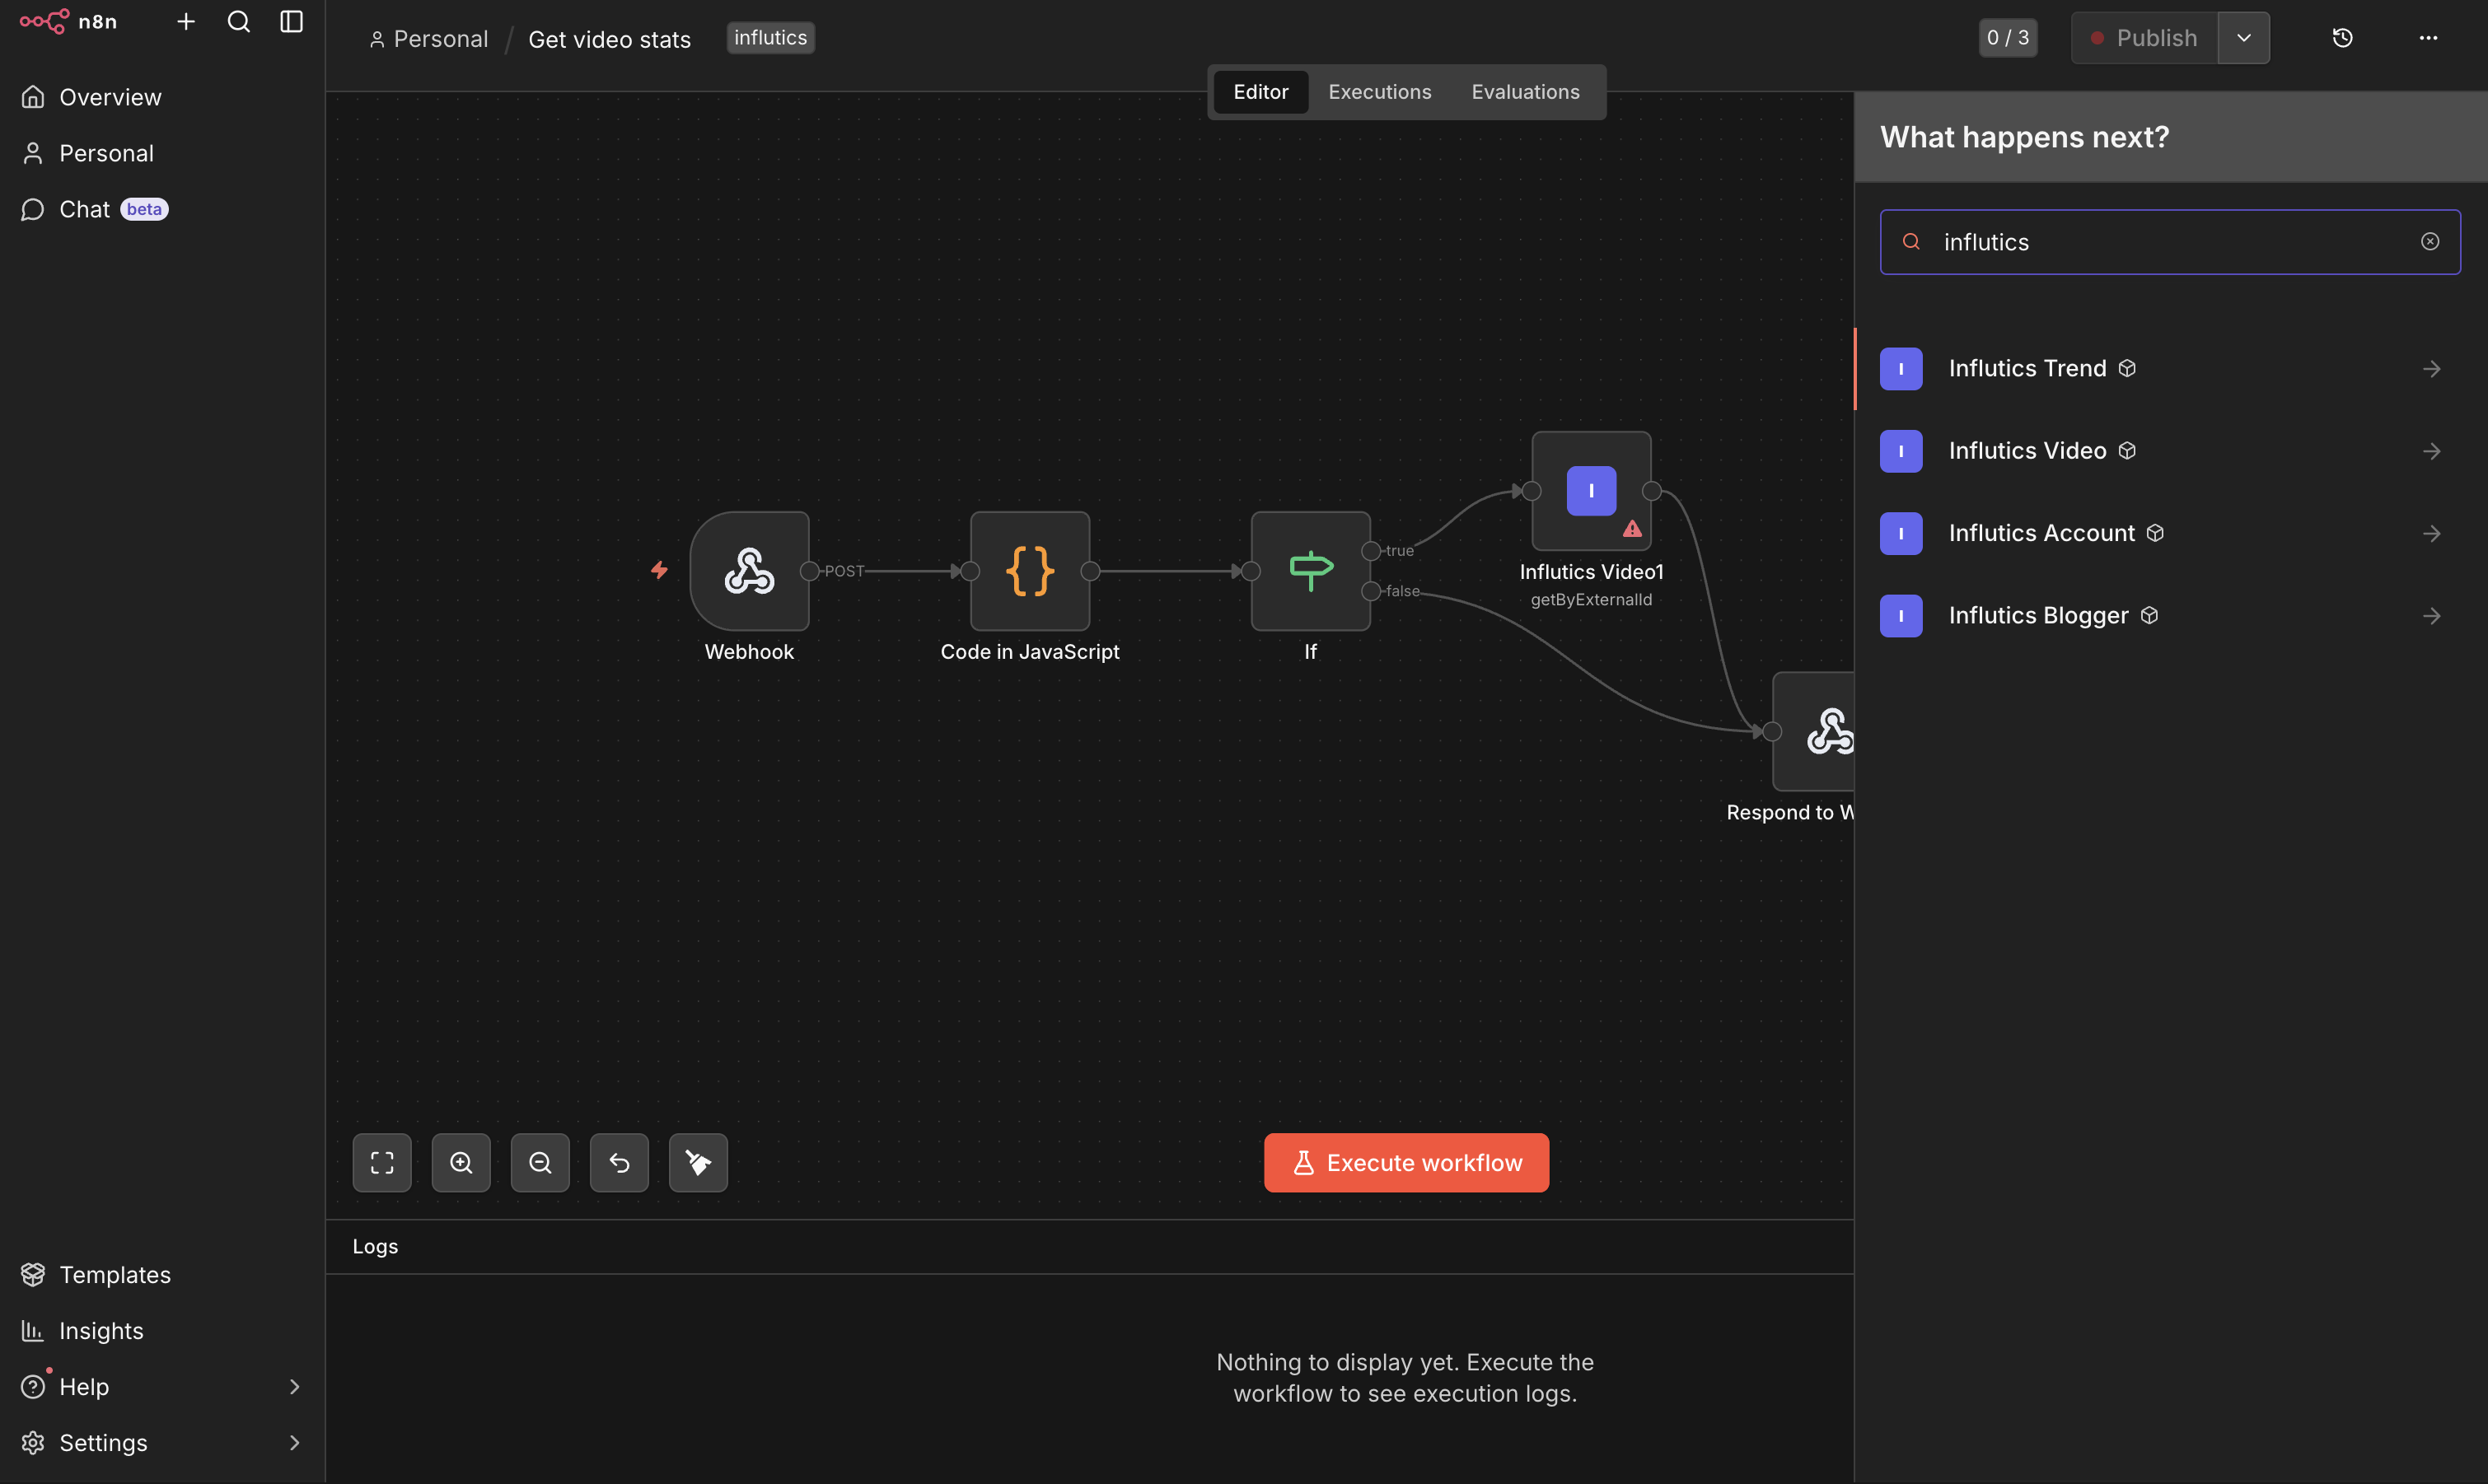Image resolution: width=2488 pixels, height=1484 pixels.
Task: Open workflow history icon
Action: pyautogui.click(x=2342, y=38)
